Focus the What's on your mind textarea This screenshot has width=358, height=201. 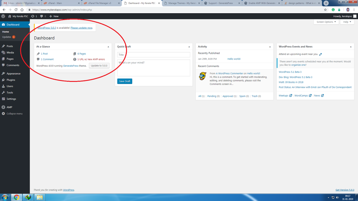pyautogui.click(x=154, y=68)
